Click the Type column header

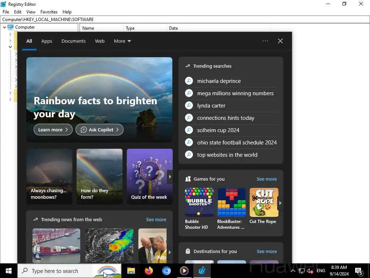pyautogui.click(x=145, y=28)
